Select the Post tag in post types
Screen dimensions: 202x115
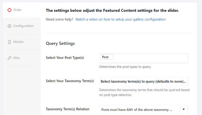tap(107, 57)
